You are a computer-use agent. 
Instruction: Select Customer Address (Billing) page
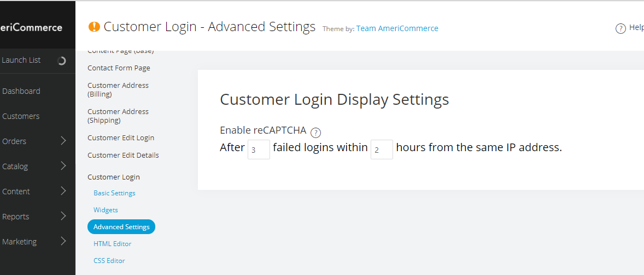118,89
